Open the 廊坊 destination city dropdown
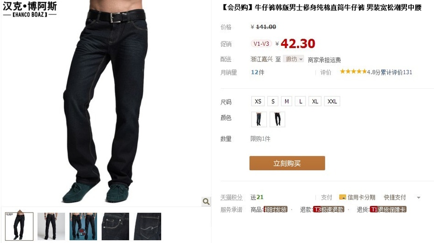The image size is (434, 243). [x=294, y=59]
